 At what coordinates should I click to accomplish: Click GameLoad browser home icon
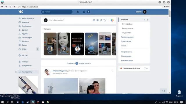[2, 7]
